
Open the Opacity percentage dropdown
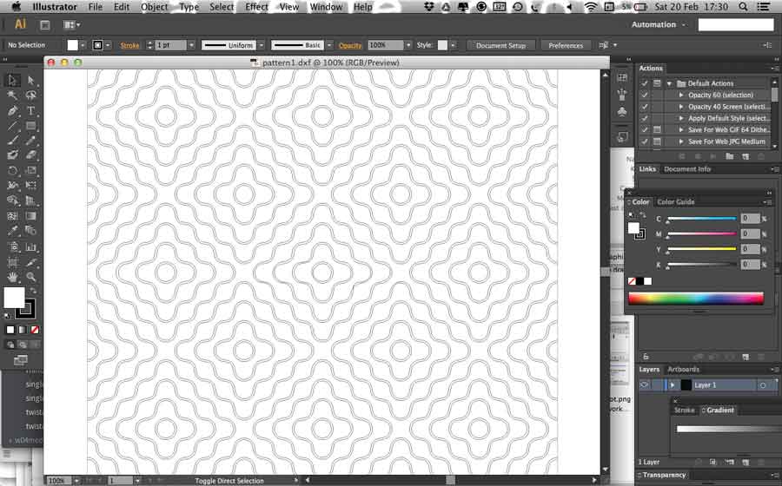[408, 45]
